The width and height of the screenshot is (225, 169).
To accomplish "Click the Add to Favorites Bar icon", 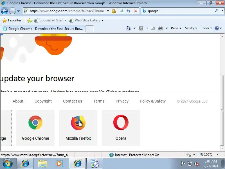I will coord(30,20).
